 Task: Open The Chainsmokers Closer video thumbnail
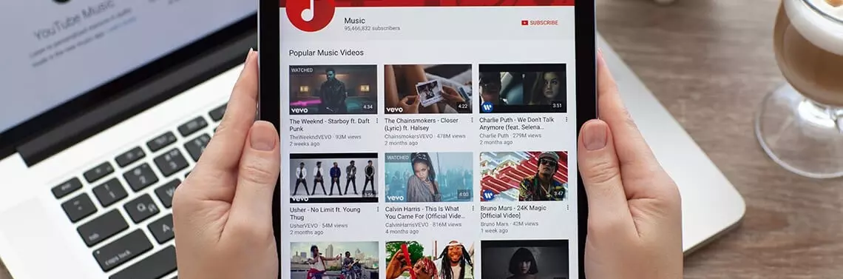428,90
